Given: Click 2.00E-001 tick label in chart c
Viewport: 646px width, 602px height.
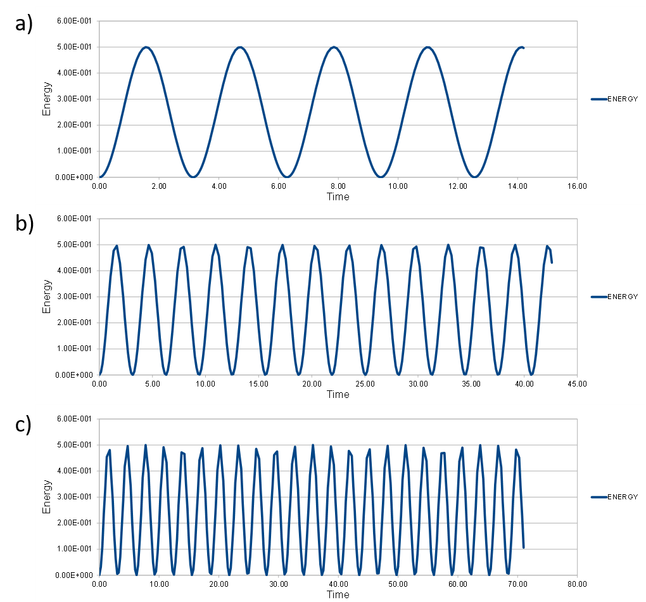Looking at the screenshot, I should pos(74,523).
